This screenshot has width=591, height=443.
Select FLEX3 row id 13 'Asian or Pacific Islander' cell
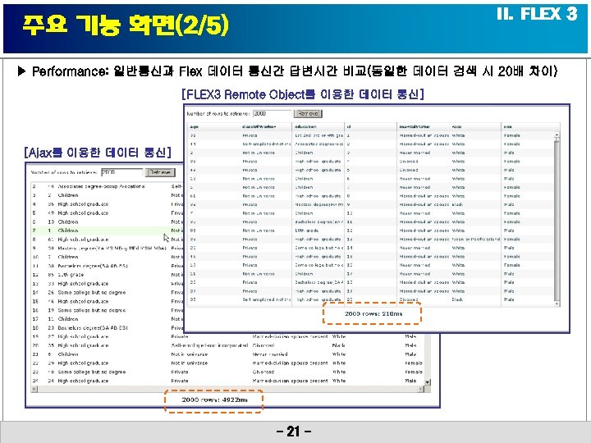475,240
